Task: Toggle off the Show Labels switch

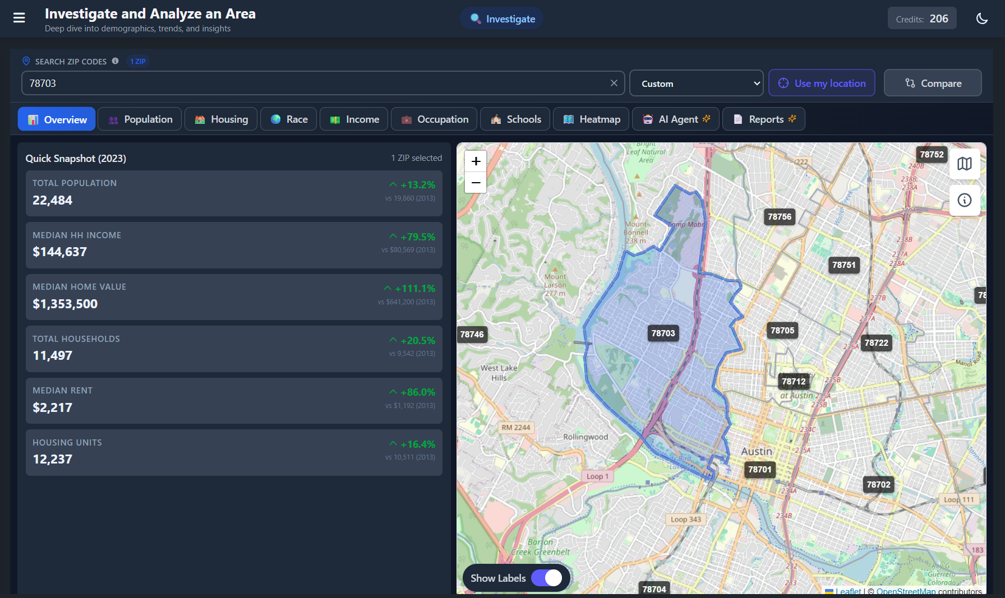Action: (548, 577)
